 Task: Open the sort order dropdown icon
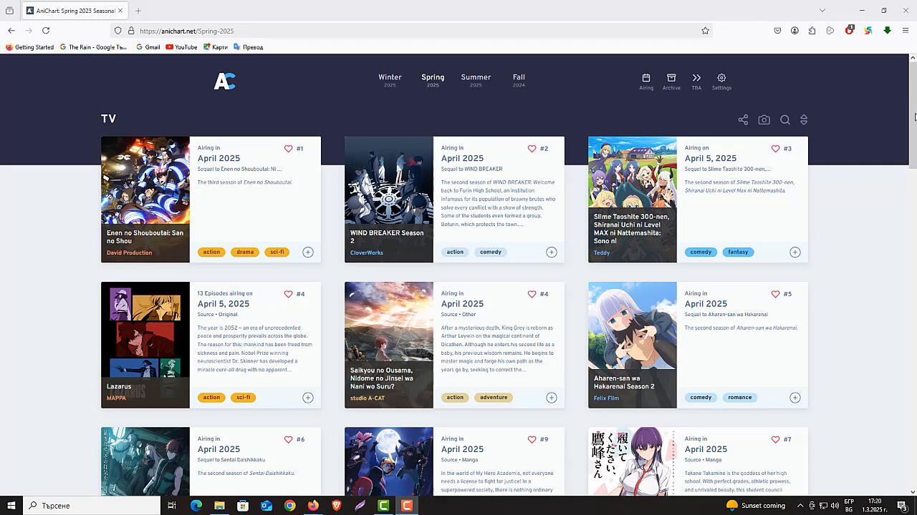(804, 120)
